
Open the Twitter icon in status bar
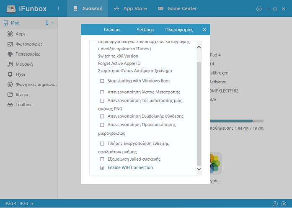tap(284, 204)
